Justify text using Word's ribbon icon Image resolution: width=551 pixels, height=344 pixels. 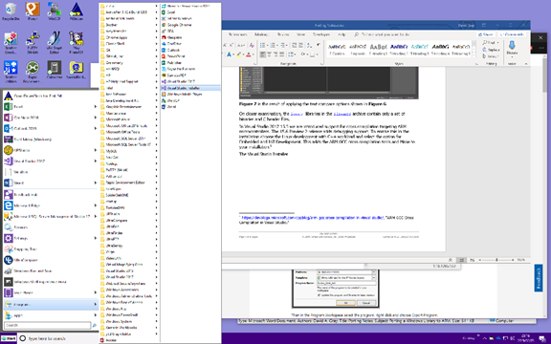(x=282, y=54)
